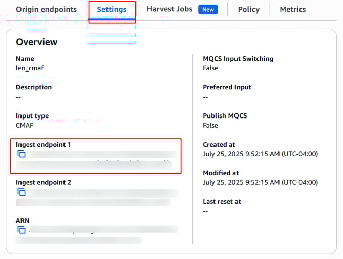Click the ARN label
The height and width of the screenshot is (259, 343).
(23, 220)
